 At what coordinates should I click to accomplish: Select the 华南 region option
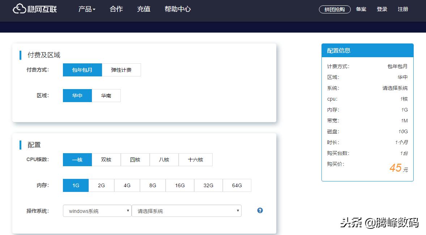tap(106, 95)
